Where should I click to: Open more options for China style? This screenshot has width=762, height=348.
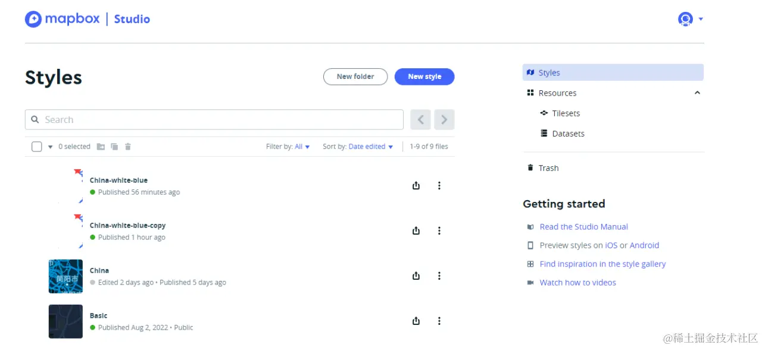point(439,276)
